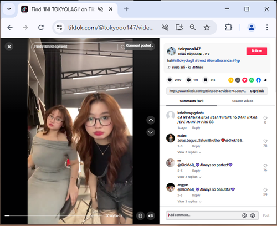This screenshot has width=277, height=226.
Task: Go back with browser back arrow
Action: coord(10,28)
